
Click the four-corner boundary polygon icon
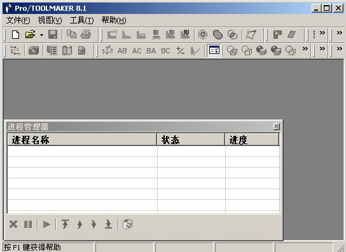(251, 34)
